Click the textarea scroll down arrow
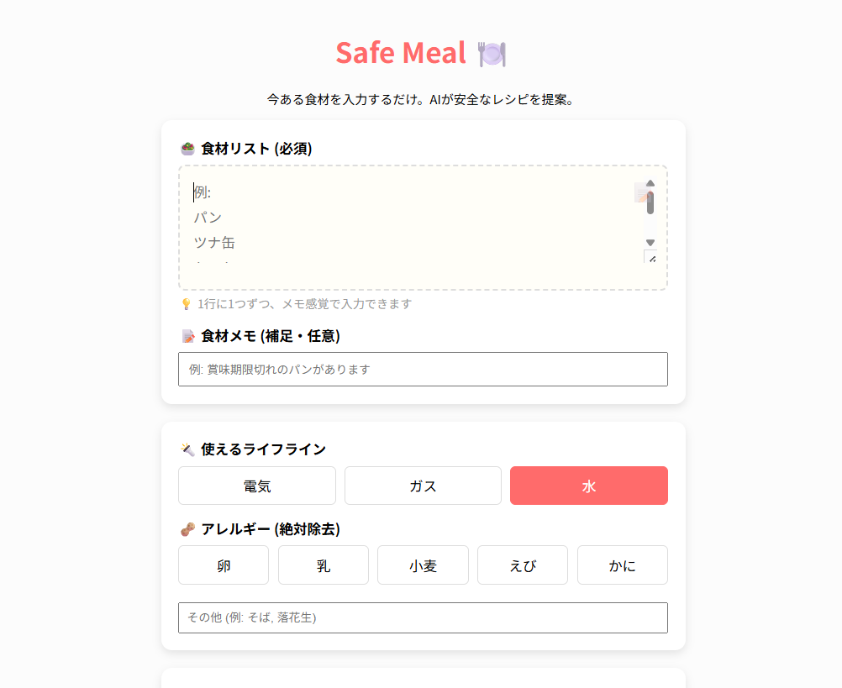842x688 pixels. pyautogui.click(x=650, y=243)
